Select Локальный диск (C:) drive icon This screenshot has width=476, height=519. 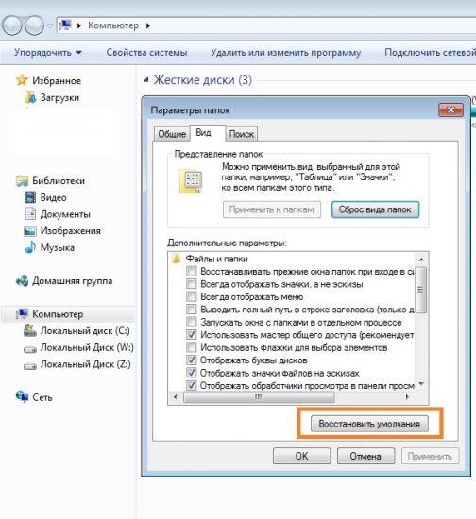(x=30, y=330)
